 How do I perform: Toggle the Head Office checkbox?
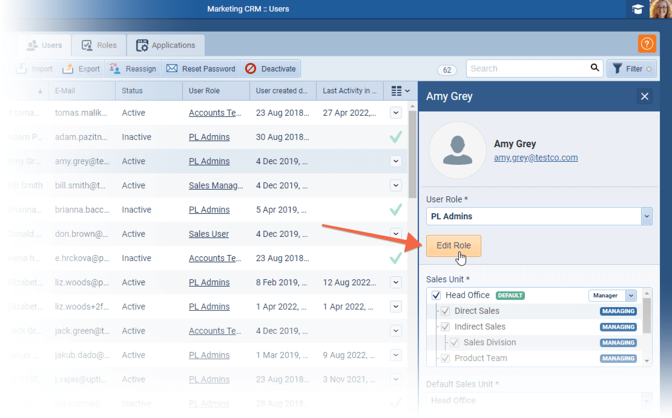tap(436, 296)
